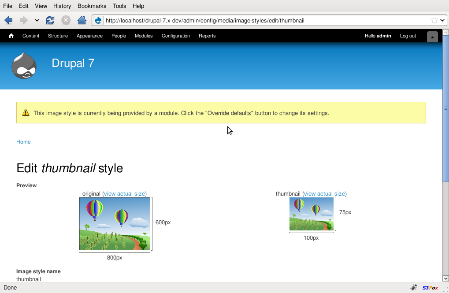Open the Tools menu
This screenshot has height=293, width=449.
tap(119, 6)
